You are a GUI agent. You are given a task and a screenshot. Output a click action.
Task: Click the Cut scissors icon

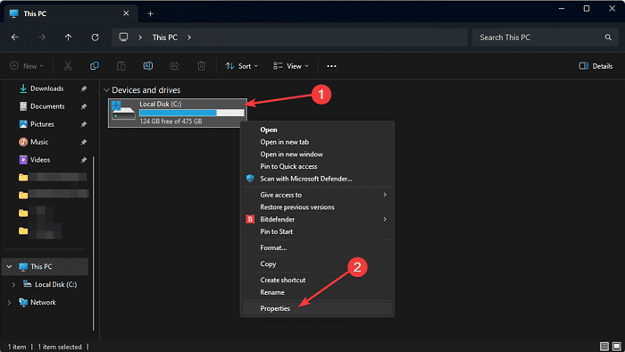68,66
